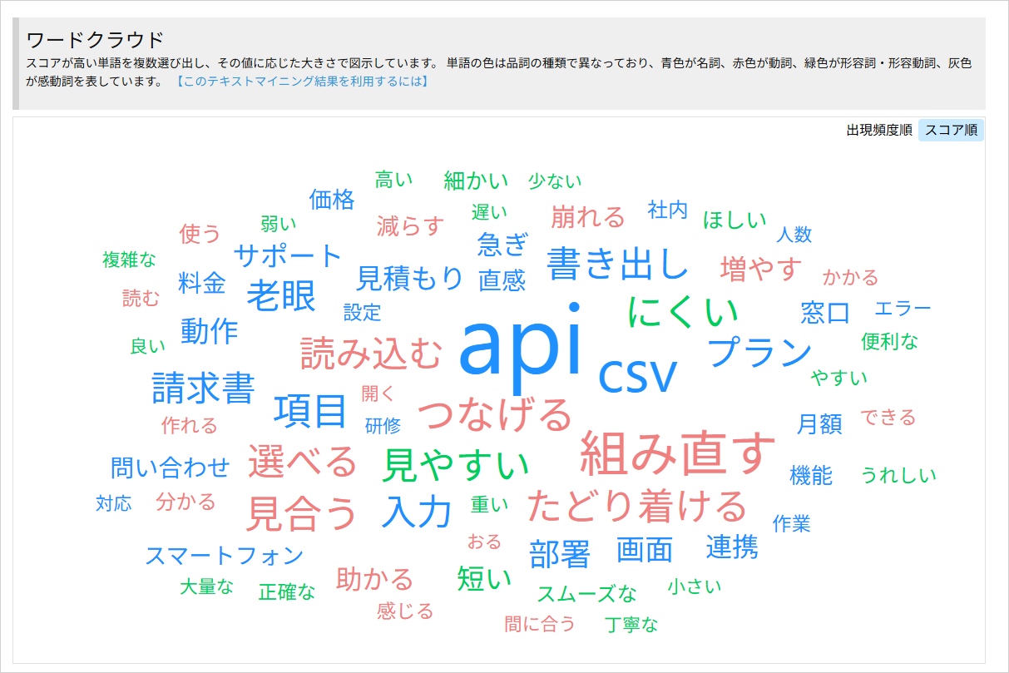Click the green word ほしい
Screen dimensions: 1009x673
pyautogui.click(x=734, y=220)
